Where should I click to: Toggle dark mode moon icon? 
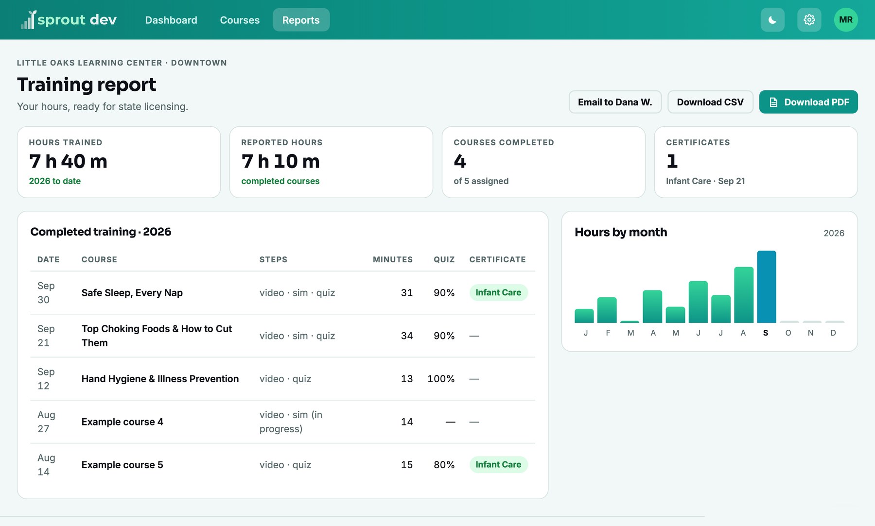tap(772, 20)
